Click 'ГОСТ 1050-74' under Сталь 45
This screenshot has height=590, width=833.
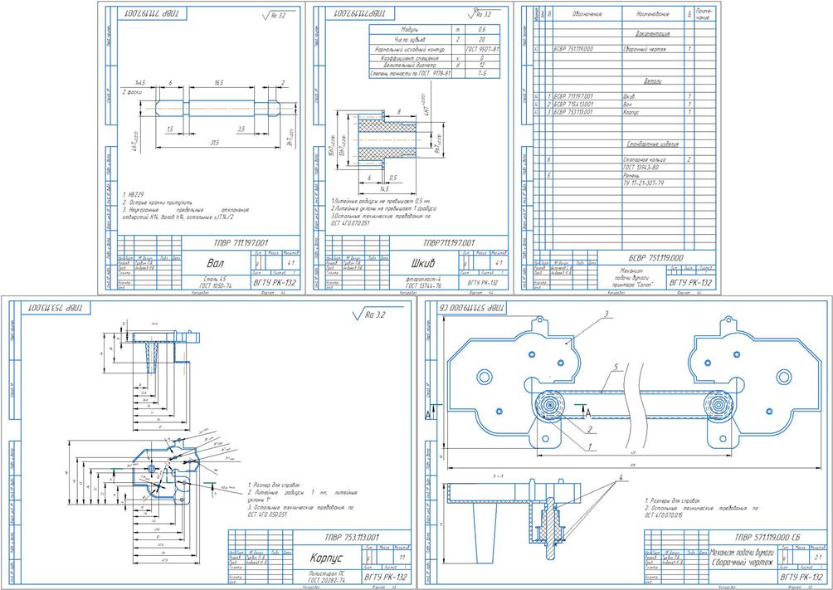click(x=215, y=285)
